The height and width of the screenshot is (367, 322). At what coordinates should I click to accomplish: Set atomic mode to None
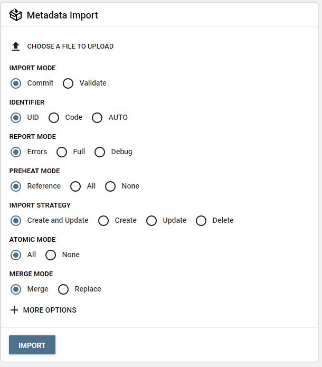point(51,255)
